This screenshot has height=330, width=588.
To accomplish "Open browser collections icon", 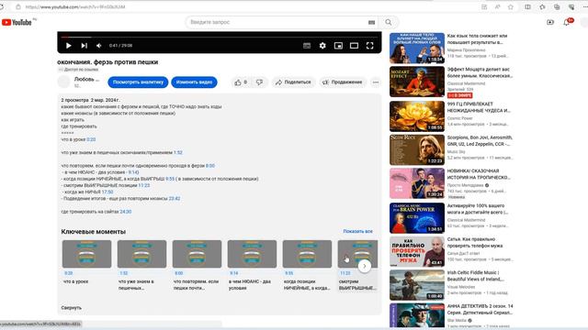I will [x=557, y=6].
